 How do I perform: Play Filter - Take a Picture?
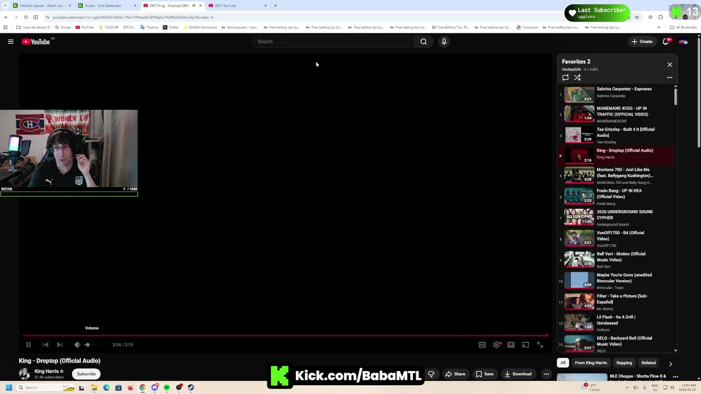(x=616, y=302)
